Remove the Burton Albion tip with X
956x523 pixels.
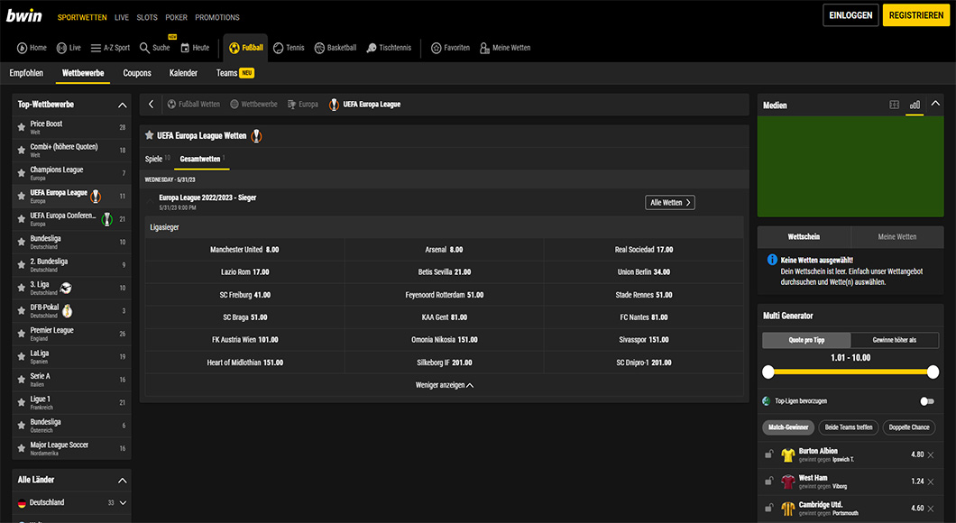click(931, 454)
